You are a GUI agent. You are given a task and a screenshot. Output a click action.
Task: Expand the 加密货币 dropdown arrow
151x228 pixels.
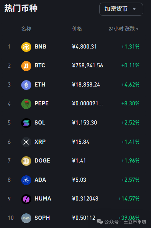click(134, 9)
